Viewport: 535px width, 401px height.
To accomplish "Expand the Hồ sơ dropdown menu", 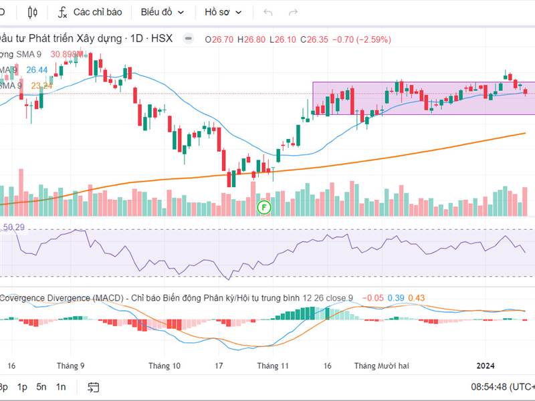I will point(223,12).
